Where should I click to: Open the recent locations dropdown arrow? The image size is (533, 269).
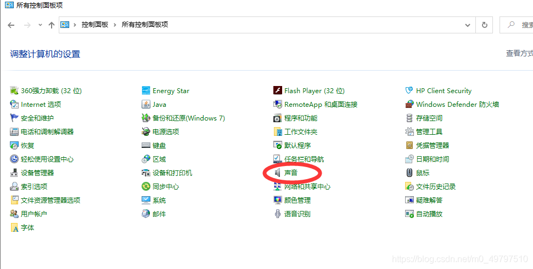tap(40, 25)
